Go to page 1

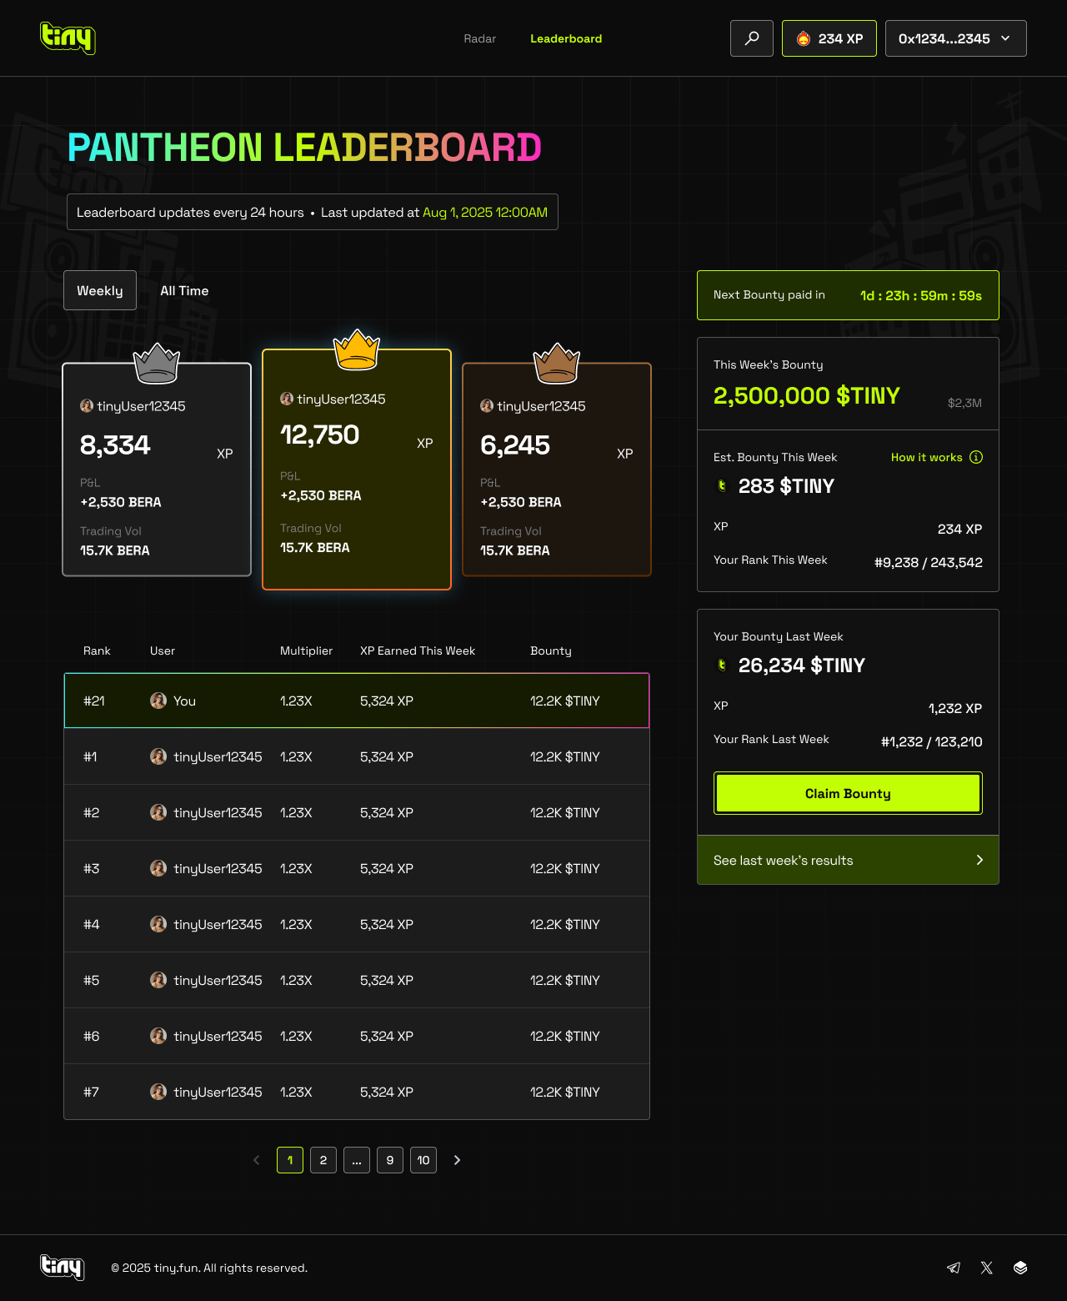pyautogui.click(x=290, y=1160)
